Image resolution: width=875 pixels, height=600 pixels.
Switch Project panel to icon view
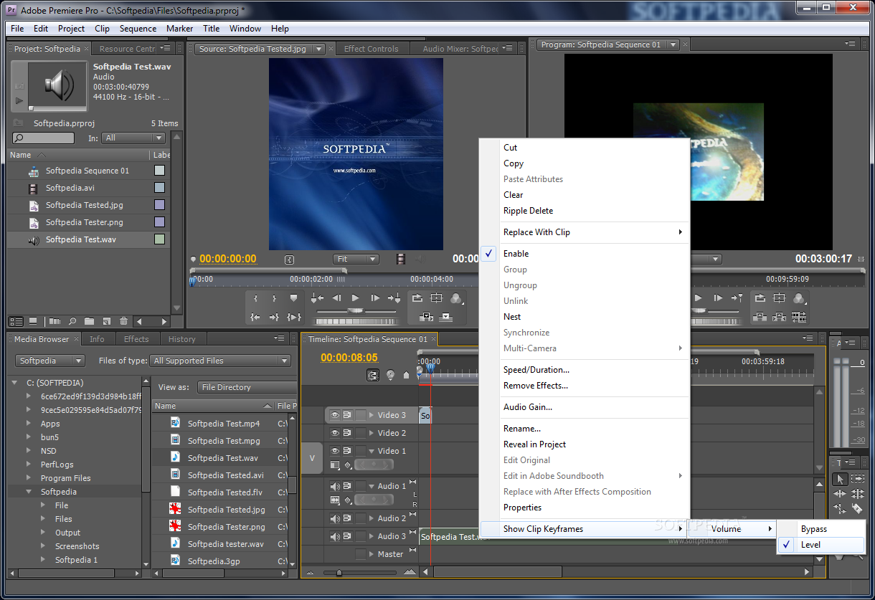point(33,321)
